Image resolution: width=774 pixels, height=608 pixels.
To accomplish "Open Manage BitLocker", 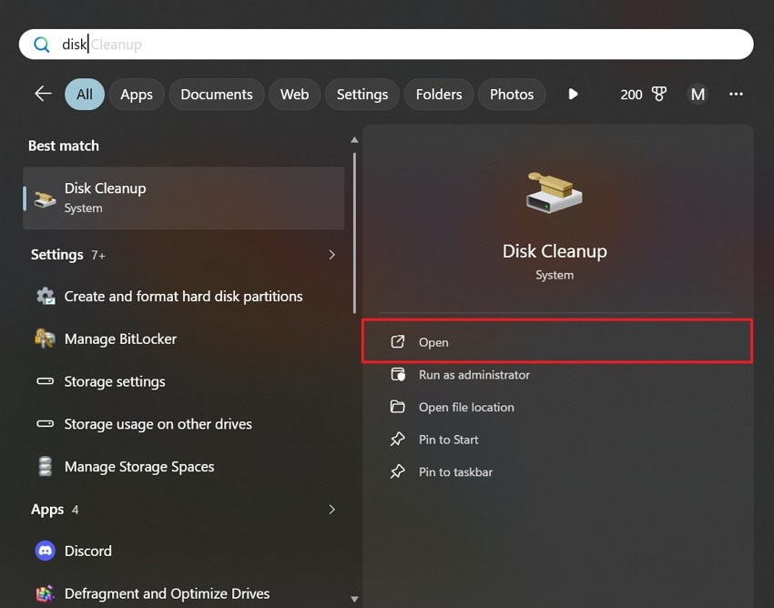I will point(184,339).
